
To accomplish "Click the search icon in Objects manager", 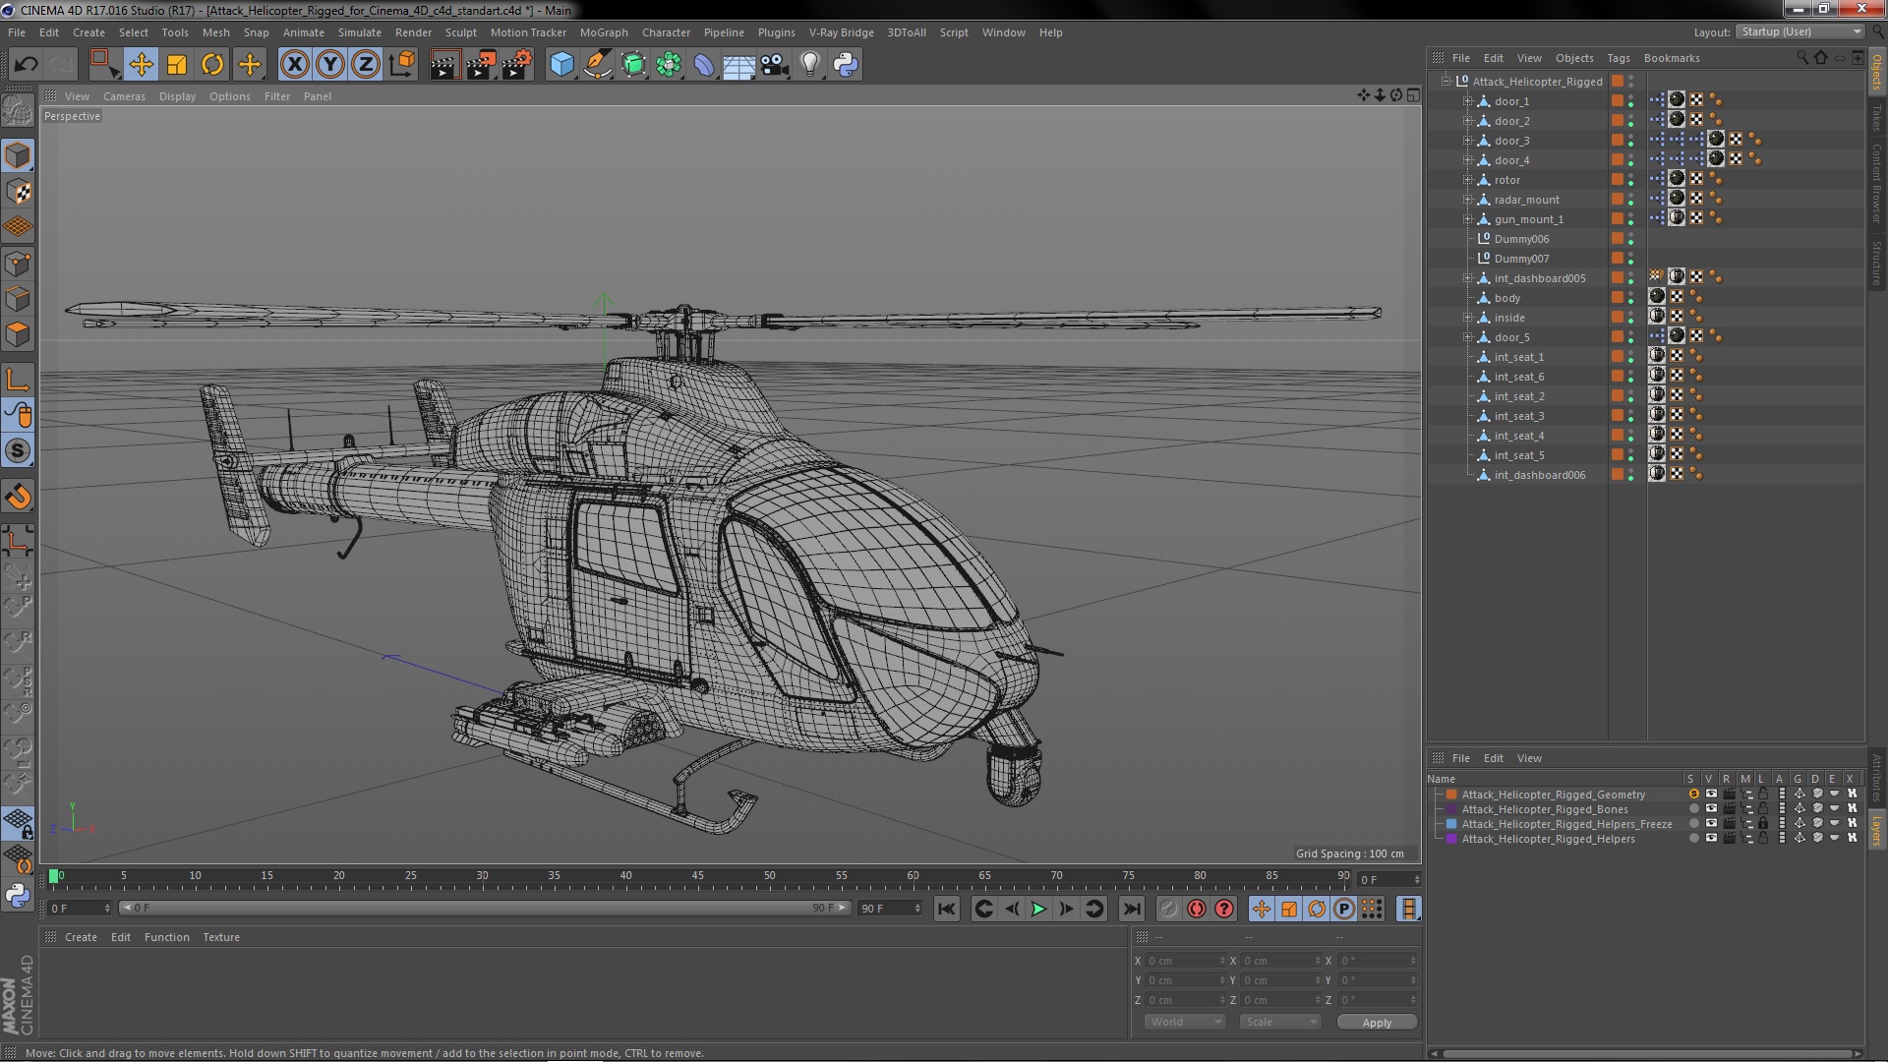I will click(x=1801, y=58).
